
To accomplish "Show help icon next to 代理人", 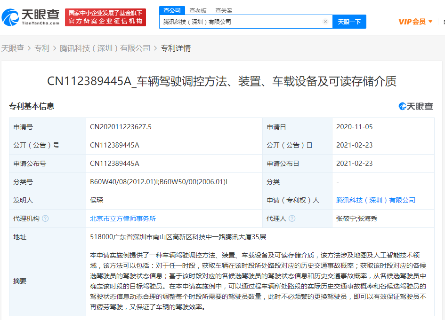I will click(x=292, y=219).
